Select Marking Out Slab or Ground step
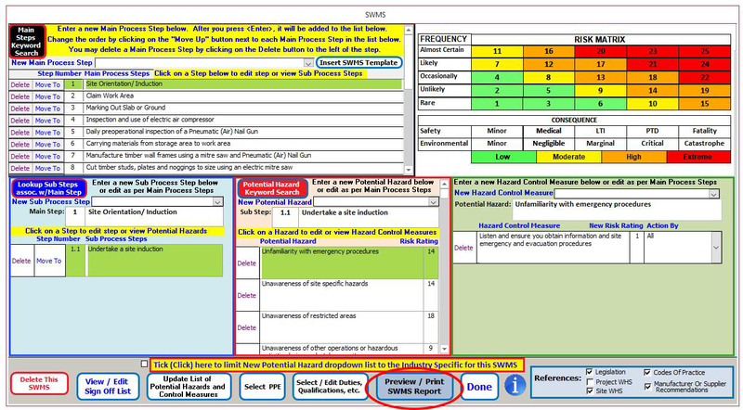 [x=243, y=108]
